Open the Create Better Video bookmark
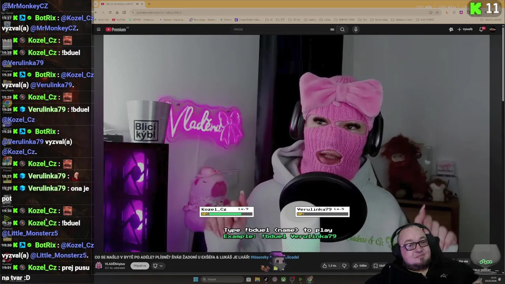505x284 pixels. tap(248, 20)
